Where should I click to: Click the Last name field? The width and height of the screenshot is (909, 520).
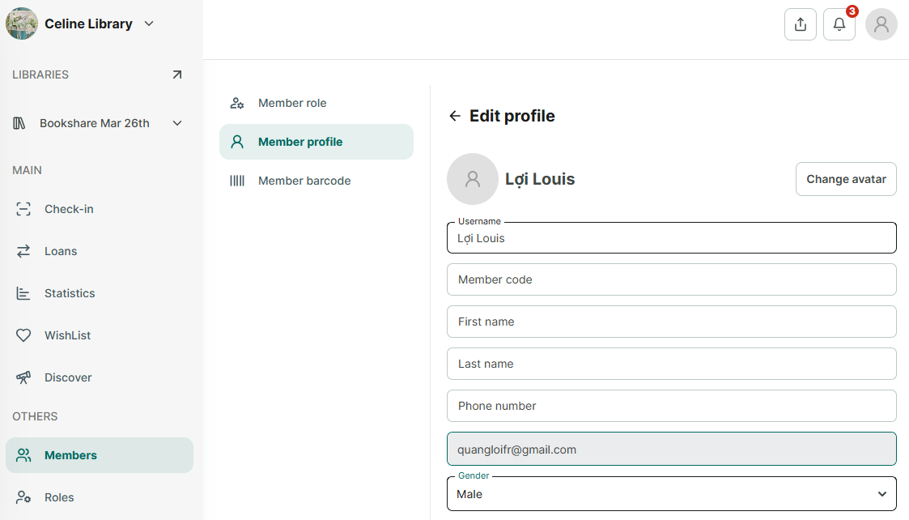(x=671, y=364)
